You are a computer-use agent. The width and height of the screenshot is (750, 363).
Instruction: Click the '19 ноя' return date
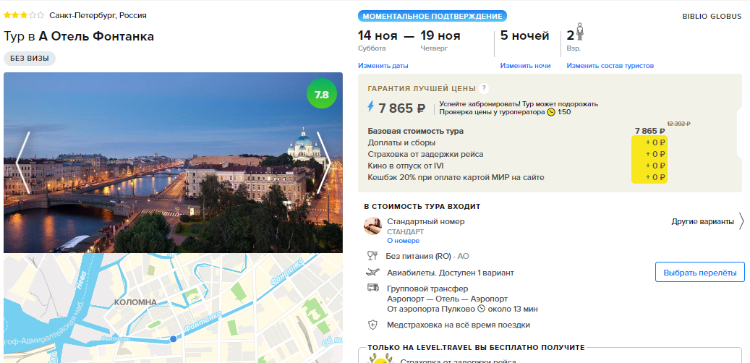click(x=440, y=36)
